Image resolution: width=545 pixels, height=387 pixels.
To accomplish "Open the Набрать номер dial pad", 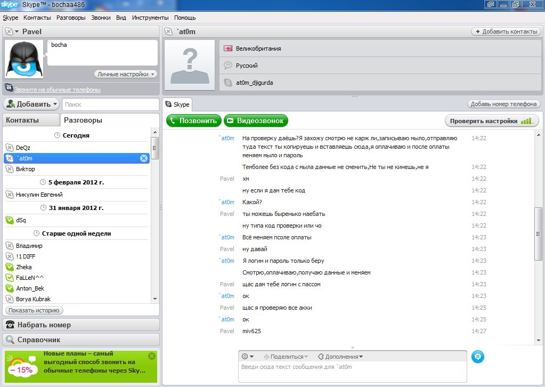I will 81,325.
